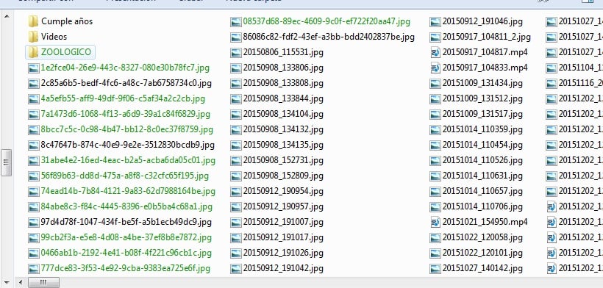Click image icon of 1e2fce04-26e9-443c-8327-080e30b78fc7.jpg
The image size is (603, 288).
34,68
